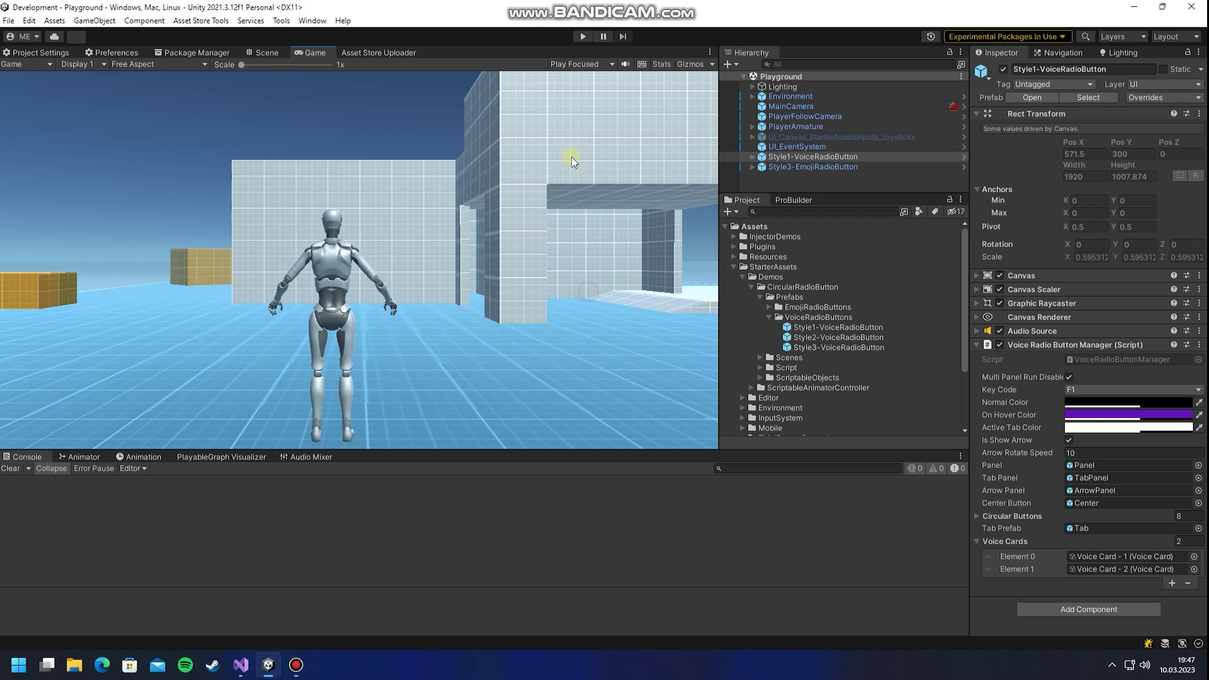Open Visual Studio from the taskbar
The width and height of the screenshot is (1209, 680).
[241, 665]
